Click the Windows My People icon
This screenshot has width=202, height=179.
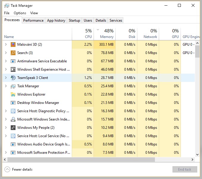pos(13,128)
